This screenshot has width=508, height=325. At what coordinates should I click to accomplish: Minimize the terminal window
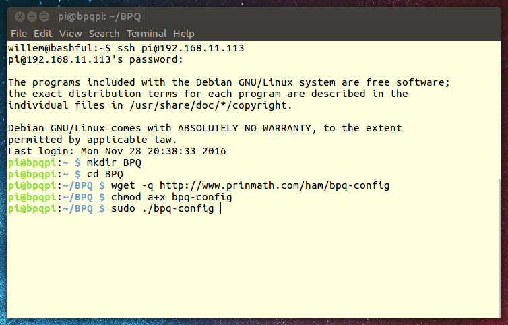[x=32, y=16]
